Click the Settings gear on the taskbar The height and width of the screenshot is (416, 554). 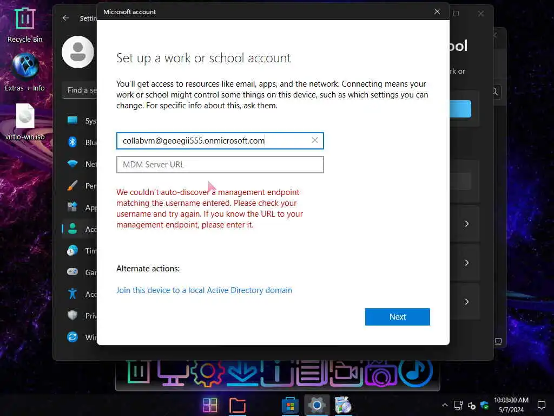pos(316,405)
